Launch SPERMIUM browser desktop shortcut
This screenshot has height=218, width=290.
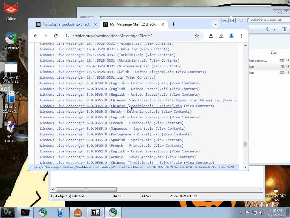point(11,41)
